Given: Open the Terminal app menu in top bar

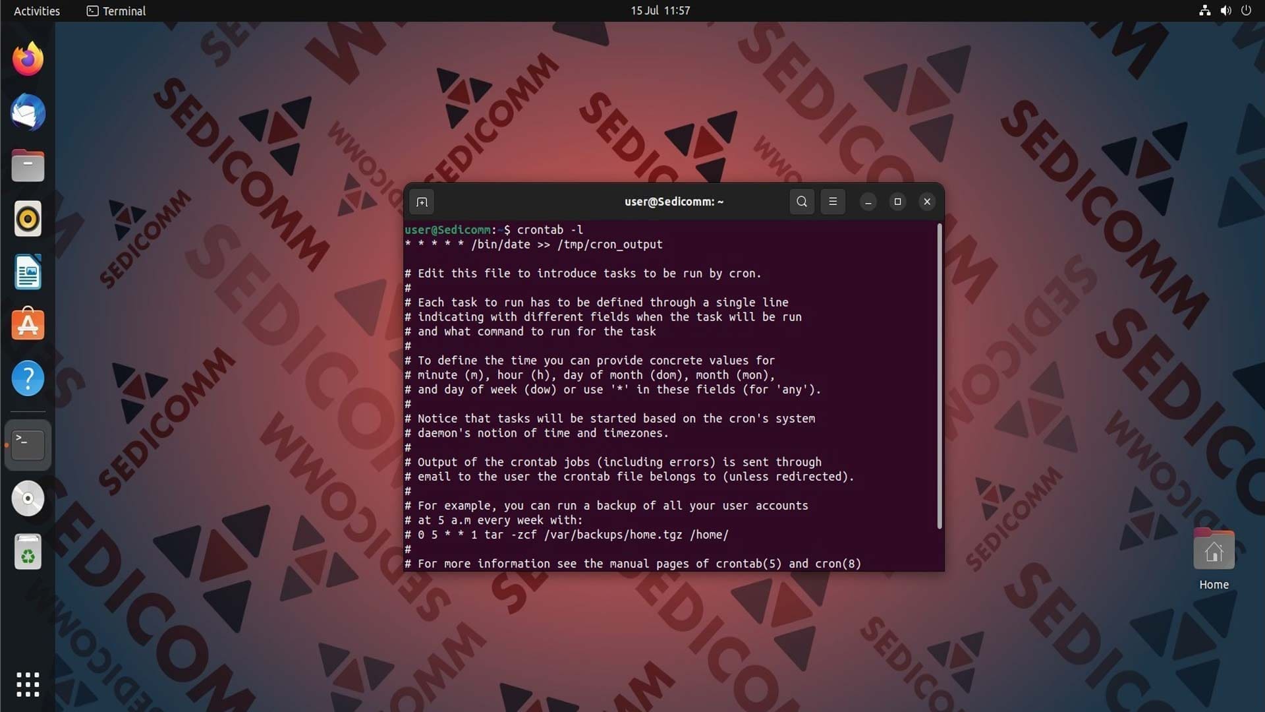Looking at the screenshot, I should [x=116, y=11].
